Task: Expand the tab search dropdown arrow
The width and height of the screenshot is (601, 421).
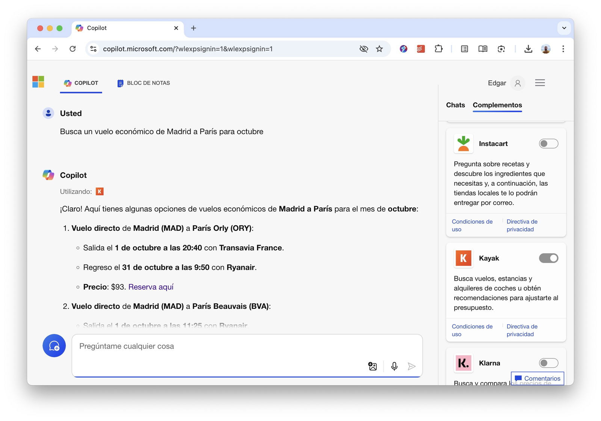Action: click(x=564, y=28)
